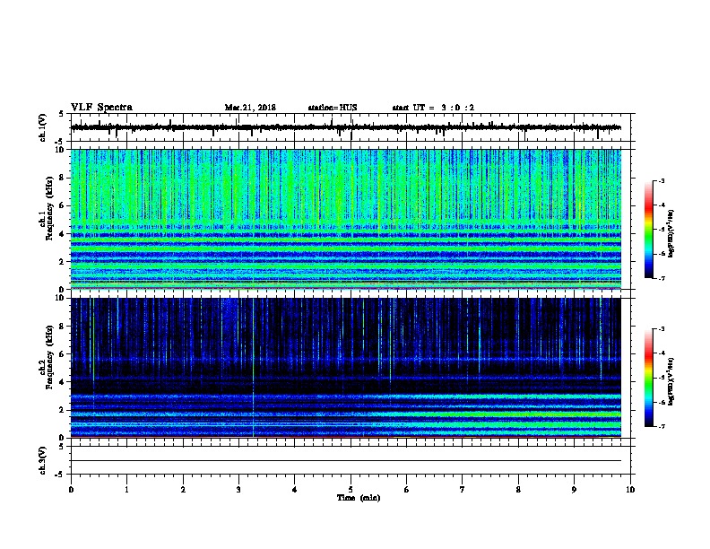710x549 pixels.
Task: Click tick label '9' on the Time axis
Action: click(574, 490)
